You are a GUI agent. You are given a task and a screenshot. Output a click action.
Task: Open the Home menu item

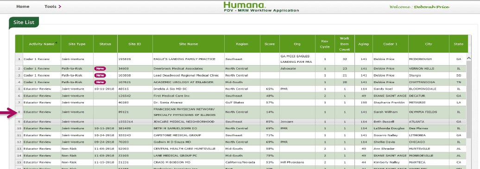point(23,6)
